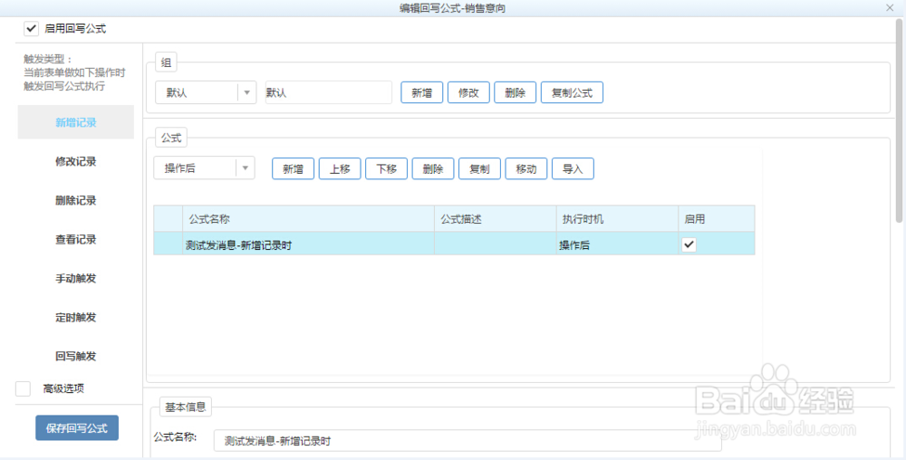This screenshot has width=906, height=460.
Task: Click the 操作后 cell in the formula row
Action: coord(617,244)
